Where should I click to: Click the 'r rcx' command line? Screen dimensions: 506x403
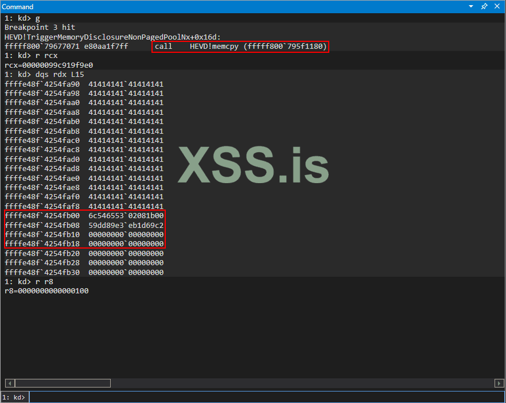pyautogui.click(x=31, y=56)
